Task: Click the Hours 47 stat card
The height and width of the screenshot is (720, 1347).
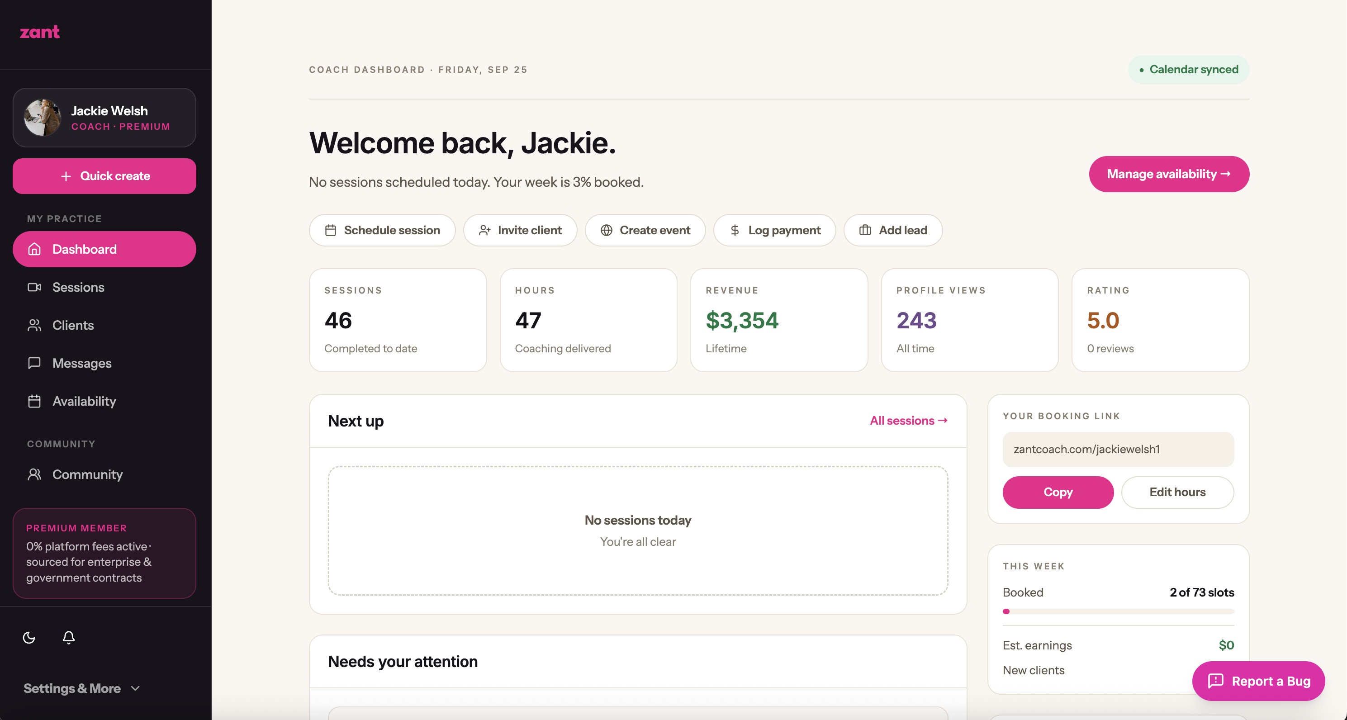Action: point(588,320)
